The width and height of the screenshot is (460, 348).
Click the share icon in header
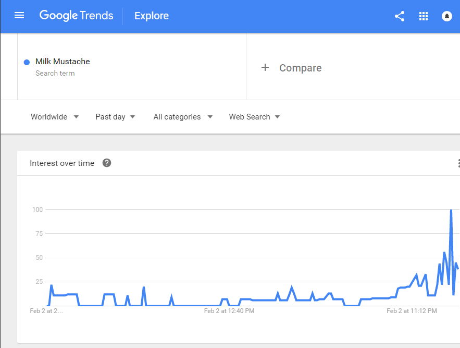[400, 16]
